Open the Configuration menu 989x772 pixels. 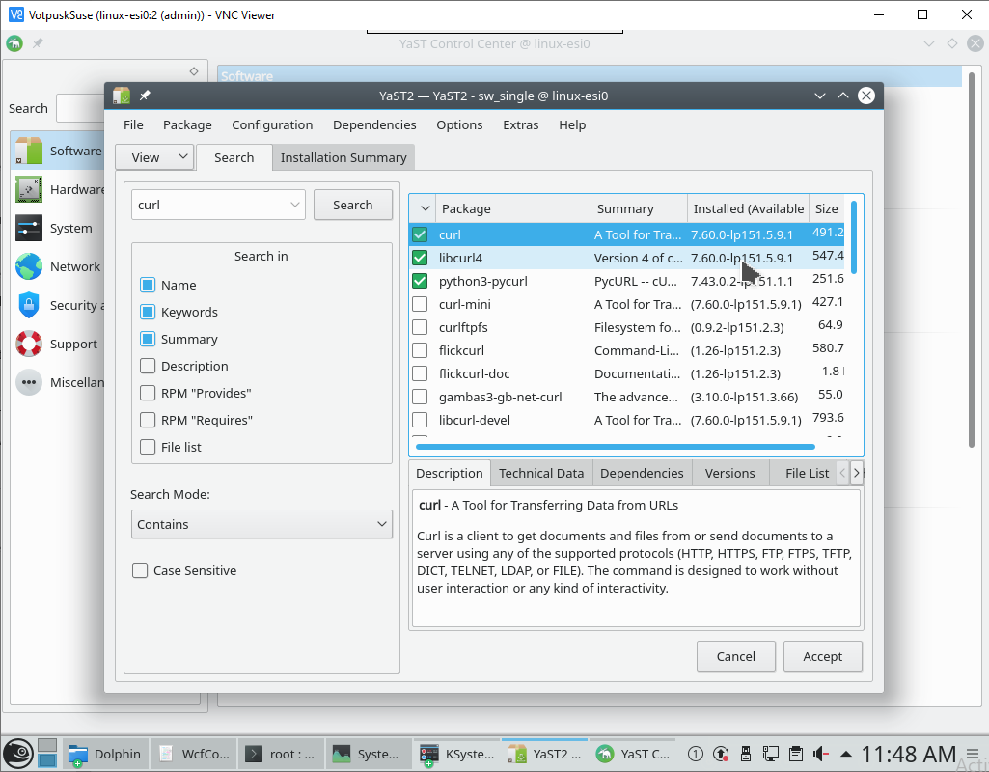(272, 124)
